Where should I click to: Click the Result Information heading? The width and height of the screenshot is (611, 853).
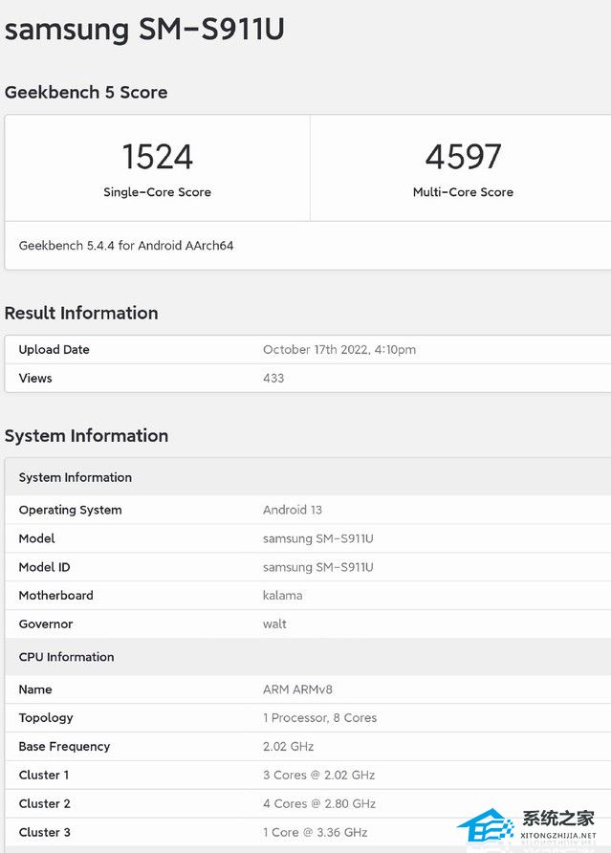tap(81, 313)
